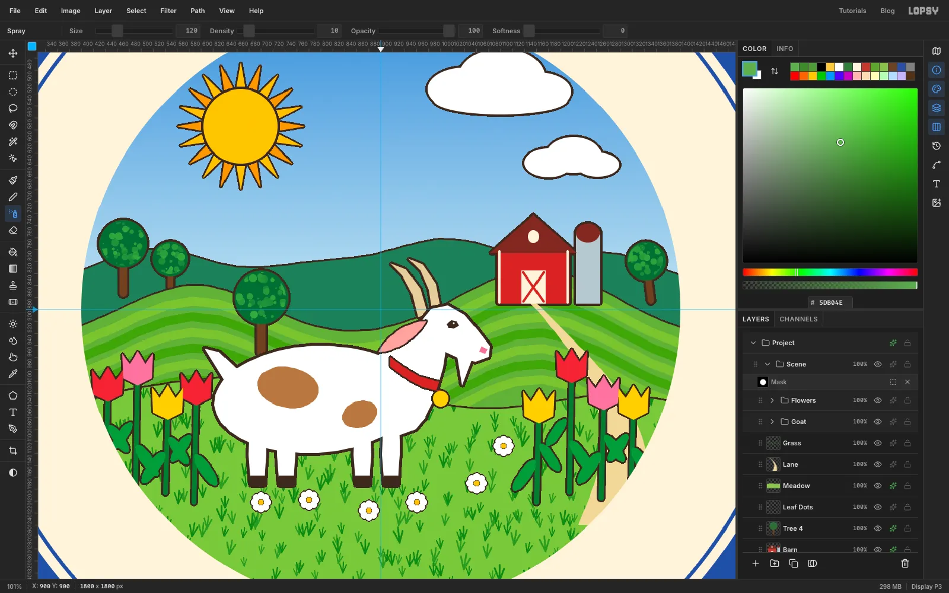The image size is (949, 593).
Task: Add a new layer with the plus icon
Action: point(756,563)
